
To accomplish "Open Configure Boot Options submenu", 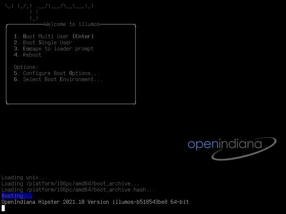I will (x=57, y=73).
